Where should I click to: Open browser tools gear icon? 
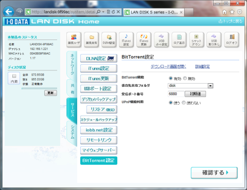239,12
